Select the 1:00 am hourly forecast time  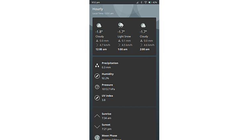click(x=123, y=49)
